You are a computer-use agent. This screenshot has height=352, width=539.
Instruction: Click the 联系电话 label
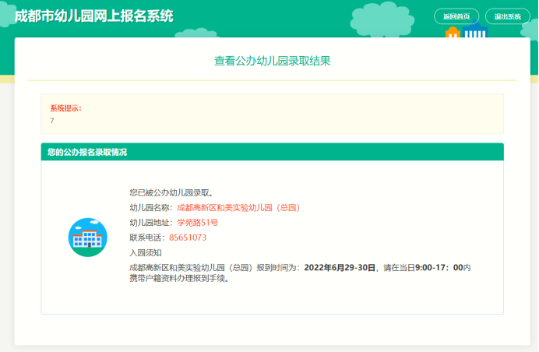(x=146, y=238)
